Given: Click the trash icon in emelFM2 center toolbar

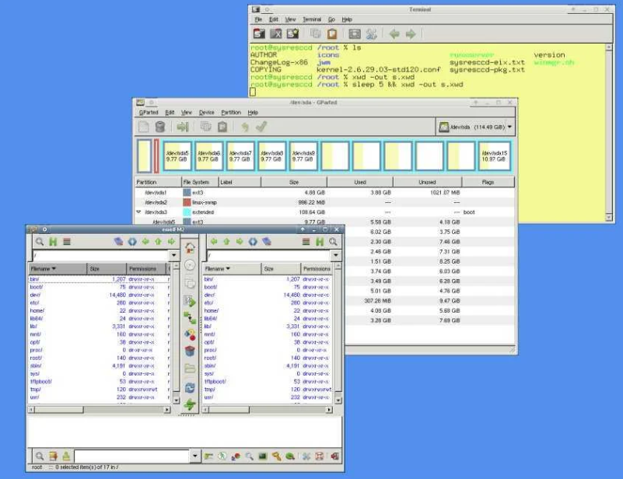Looking at the screenshot, I should 190,351.
